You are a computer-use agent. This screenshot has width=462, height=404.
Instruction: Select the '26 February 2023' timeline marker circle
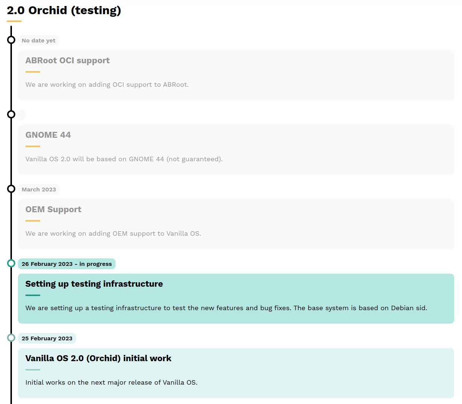11,263
